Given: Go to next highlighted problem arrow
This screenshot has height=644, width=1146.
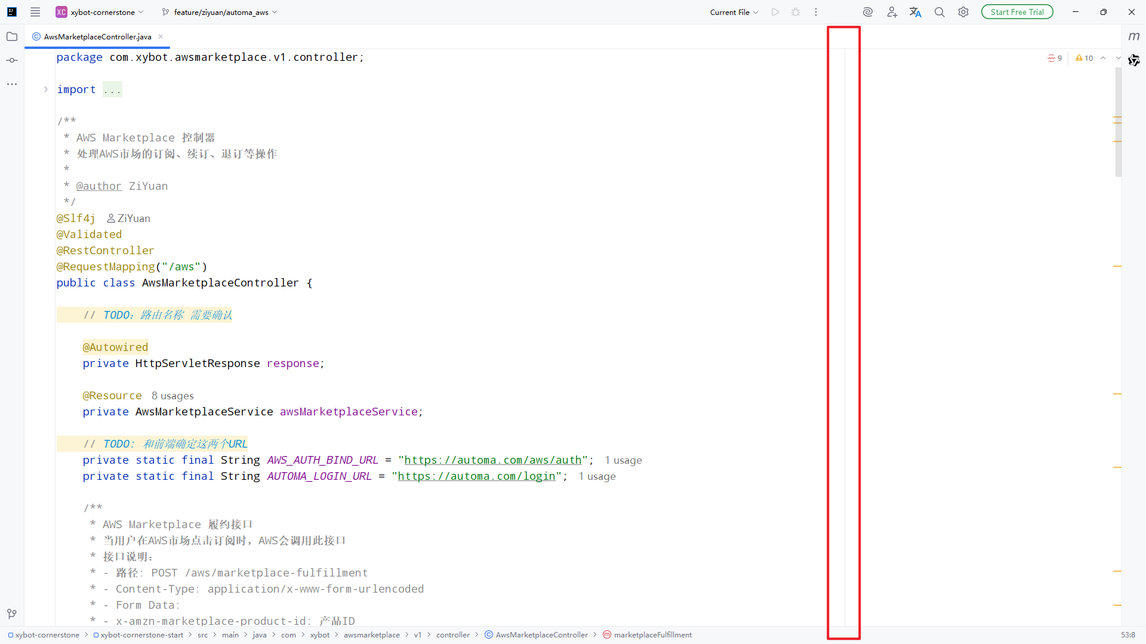Looking at the screenshot, I should [x=1117, y=58].
